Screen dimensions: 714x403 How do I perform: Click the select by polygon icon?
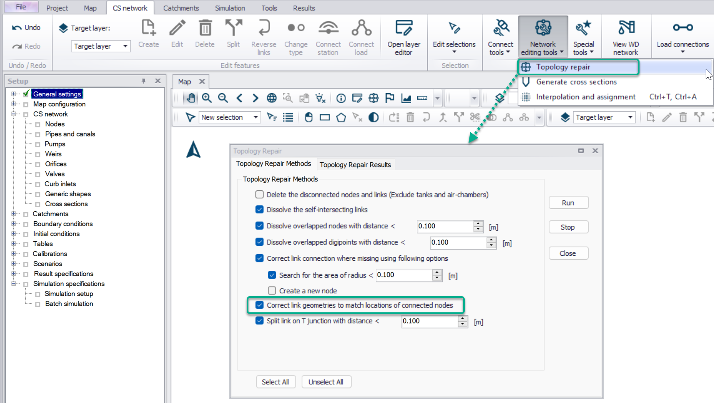coord(341,117)
